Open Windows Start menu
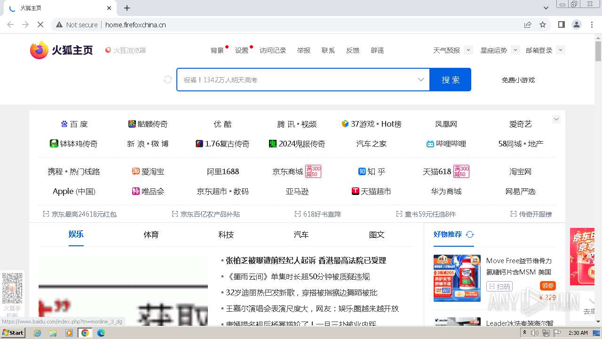602x339 pixels. click(13, 332)
